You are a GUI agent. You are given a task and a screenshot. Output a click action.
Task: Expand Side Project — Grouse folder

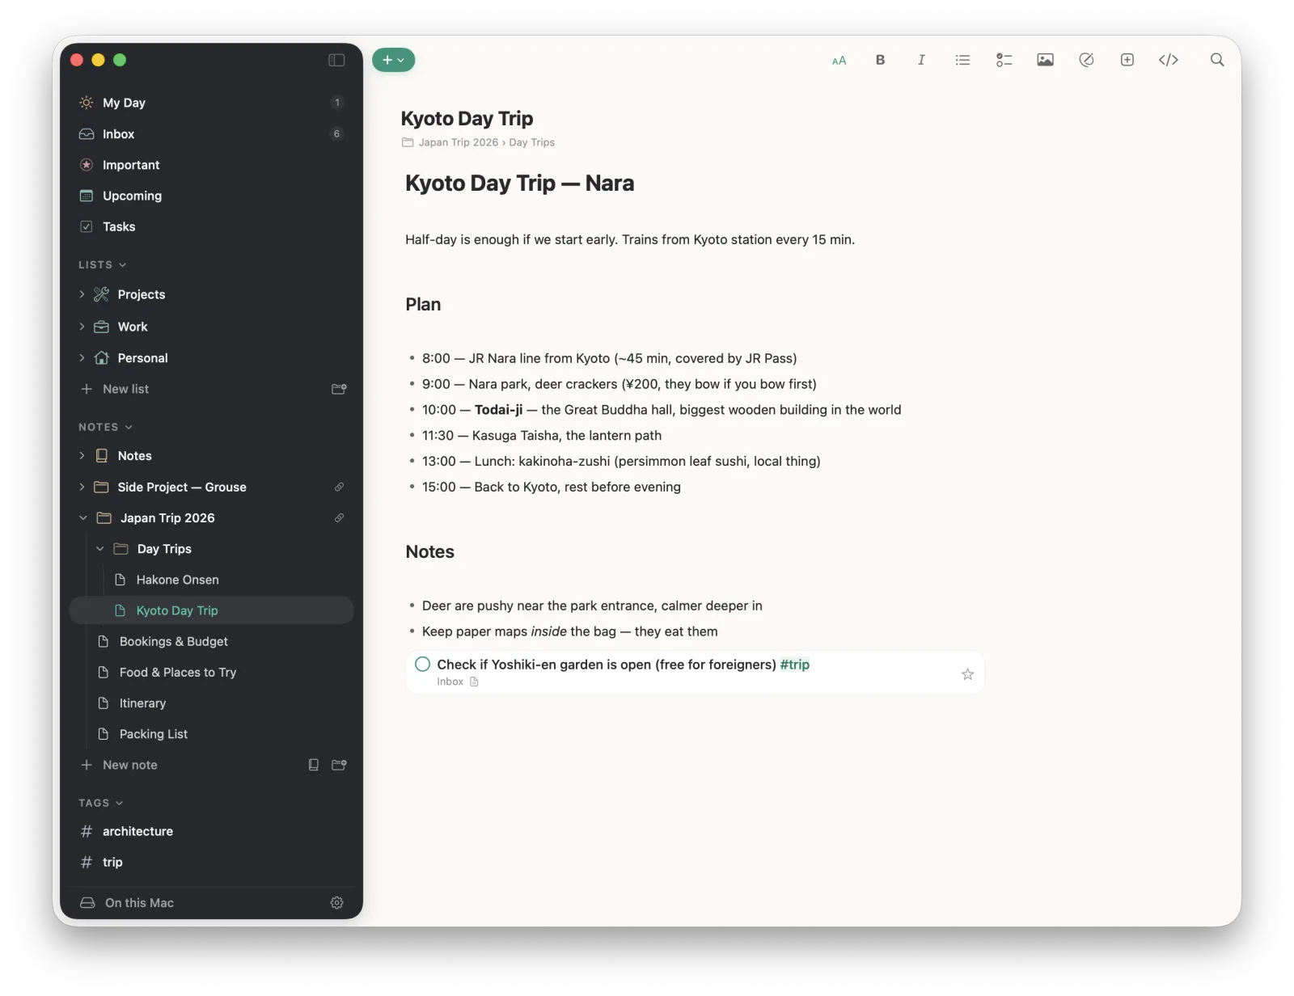pos(82,487)
